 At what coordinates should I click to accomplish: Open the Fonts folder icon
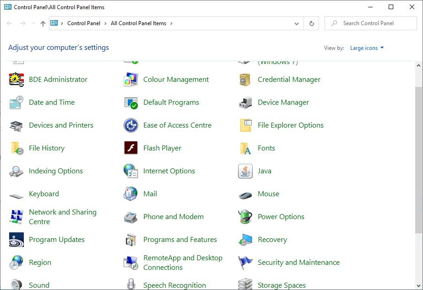click(x=245, y=148)
